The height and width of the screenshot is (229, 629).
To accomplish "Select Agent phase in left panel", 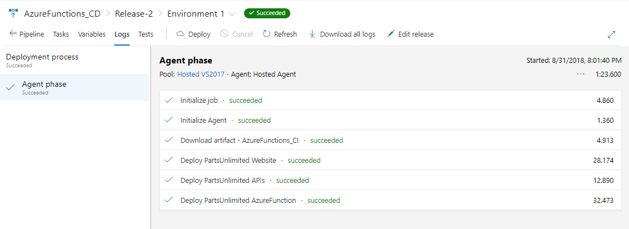I will coord(74,87).
